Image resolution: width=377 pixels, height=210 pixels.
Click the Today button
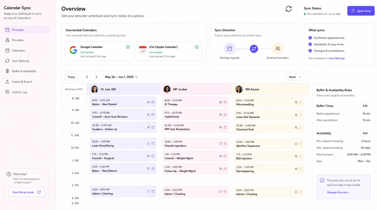71,77
